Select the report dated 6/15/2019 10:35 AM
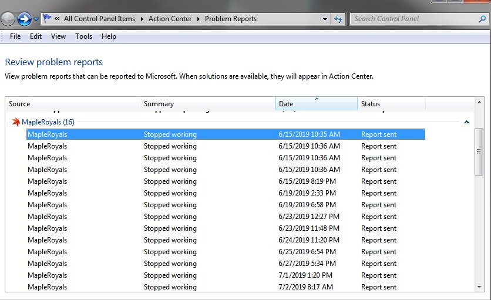The height and width of the screenshot is (300, 491). [x=226, y=134]
